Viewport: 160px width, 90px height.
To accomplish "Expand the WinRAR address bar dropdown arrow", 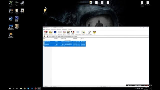I will click(x=148, y=36).
